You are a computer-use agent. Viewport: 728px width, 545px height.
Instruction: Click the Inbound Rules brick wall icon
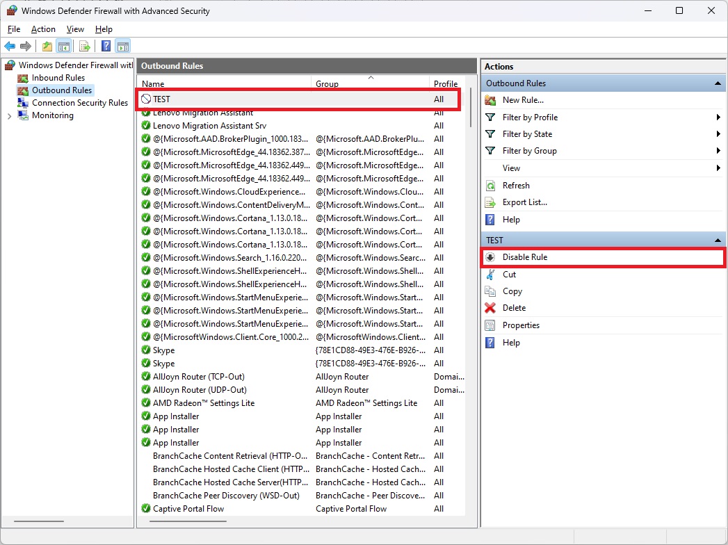point(23,78)
